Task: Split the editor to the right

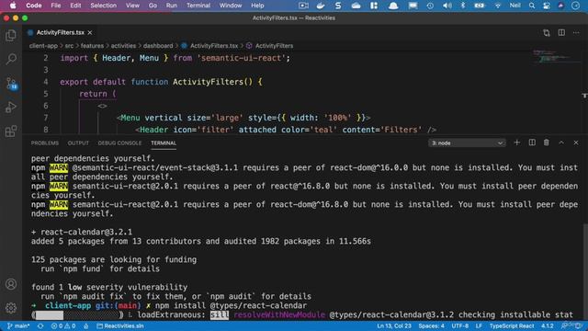Action: [x=561, y=33]
